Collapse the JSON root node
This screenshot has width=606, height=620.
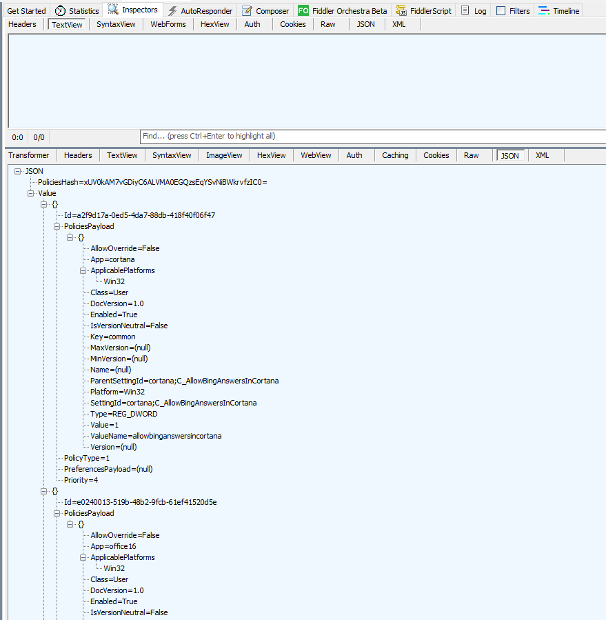pyautogui.click(x=17, y=171)
